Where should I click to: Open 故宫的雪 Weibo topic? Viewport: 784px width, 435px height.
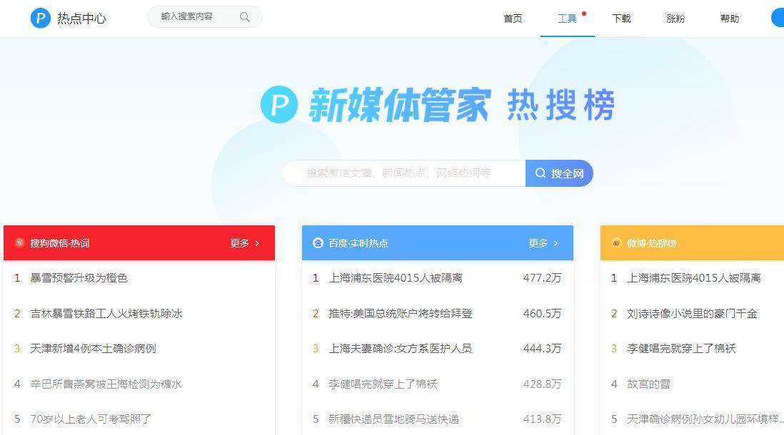(648, 384)
